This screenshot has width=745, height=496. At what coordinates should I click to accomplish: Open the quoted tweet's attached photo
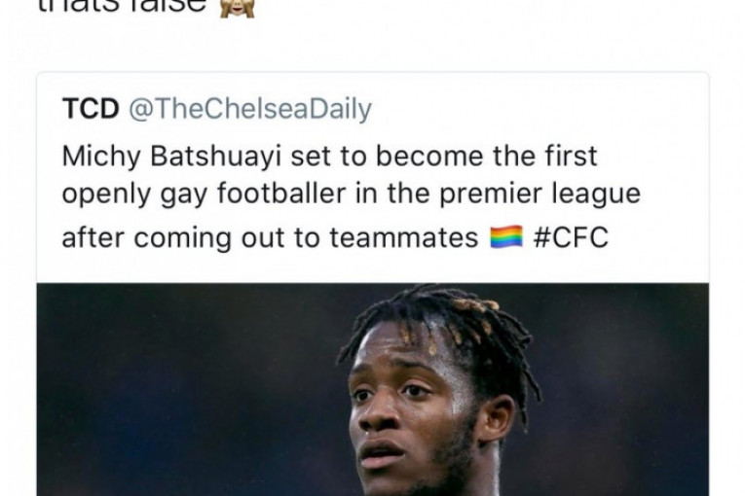[x=372, y=389]
